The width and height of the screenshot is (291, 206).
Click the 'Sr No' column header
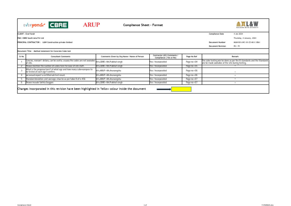(22, 57)
